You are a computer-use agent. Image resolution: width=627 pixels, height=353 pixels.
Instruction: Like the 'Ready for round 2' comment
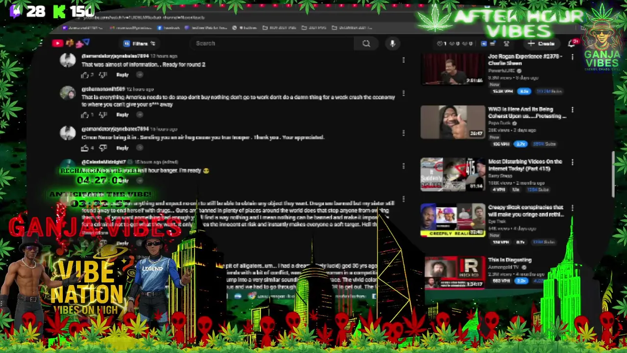point(85,75)
